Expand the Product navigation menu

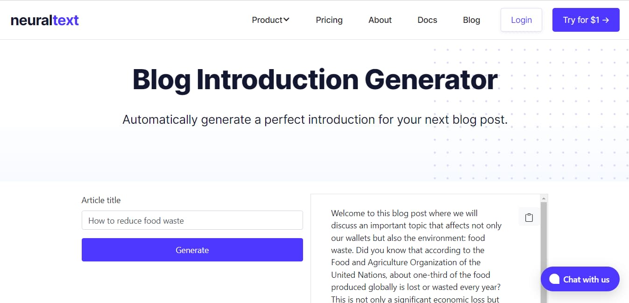click(x=270, y=20)
